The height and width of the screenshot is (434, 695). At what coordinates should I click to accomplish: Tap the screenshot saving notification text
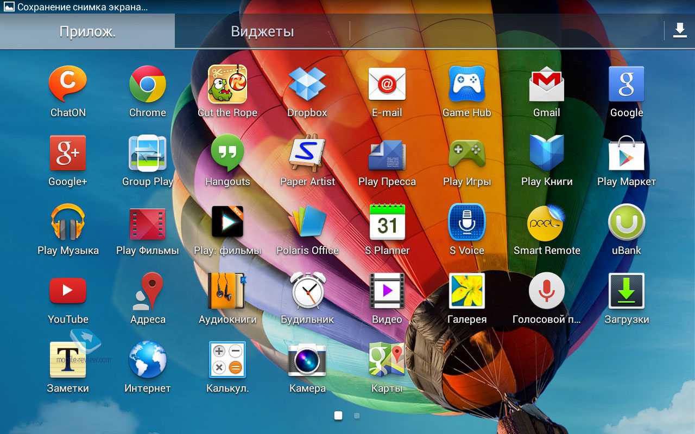83,7
